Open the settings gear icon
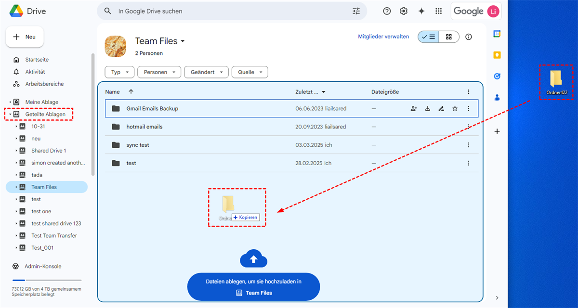This screenshot has height=308, width=578. point(404,11)
